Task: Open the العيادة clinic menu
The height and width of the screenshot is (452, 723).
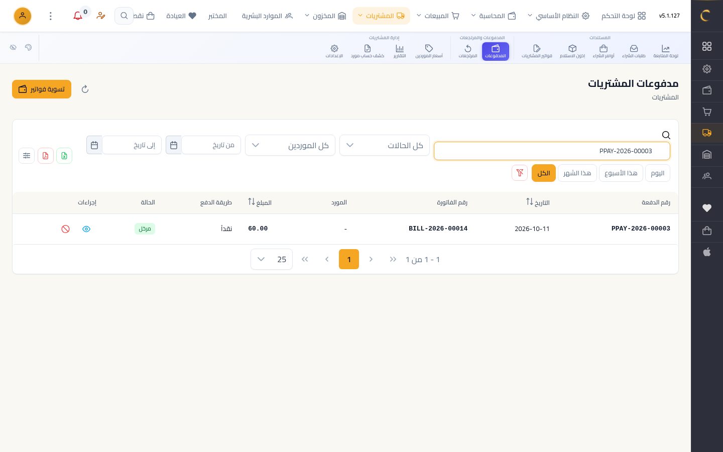Action: pos(181,16)
